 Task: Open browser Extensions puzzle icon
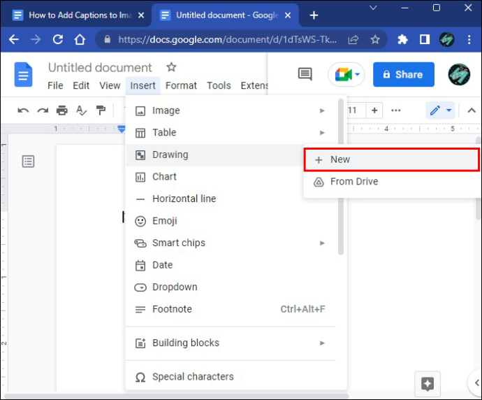point(402,39)
